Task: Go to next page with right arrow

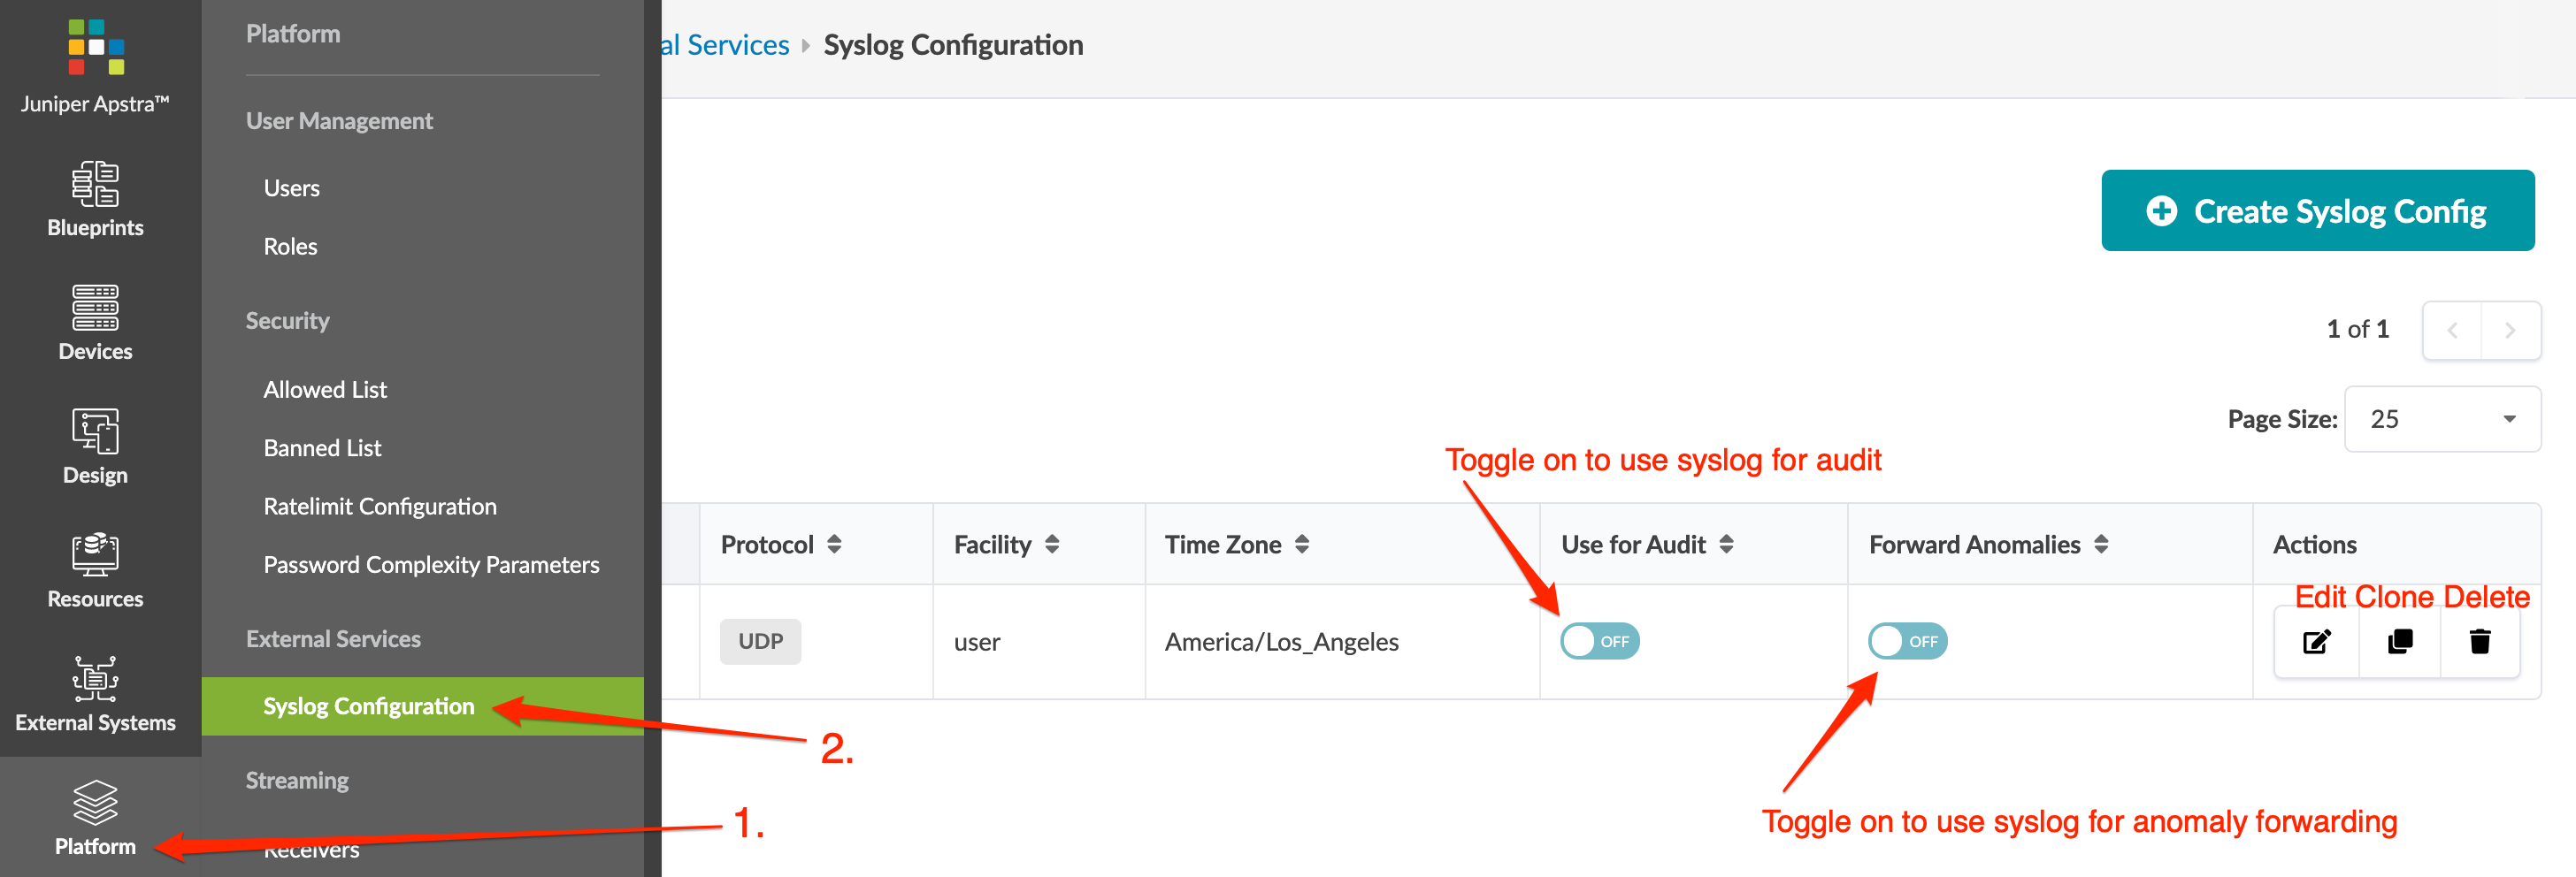Action: click(2509, 331)
